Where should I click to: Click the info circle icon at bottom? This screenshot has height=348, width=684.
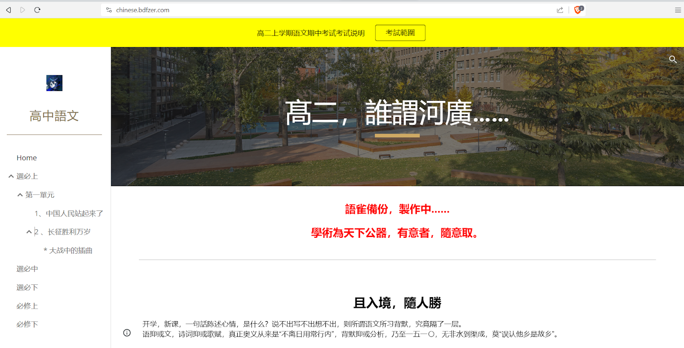click(127, 333)
